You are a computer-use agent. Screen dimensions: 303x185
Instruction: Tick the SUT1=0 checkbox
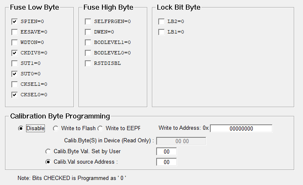click(15, 63)
